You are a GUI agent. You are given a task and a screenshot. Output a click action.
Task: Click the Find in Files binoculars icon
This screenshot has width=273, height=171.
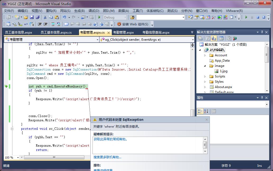point(132,17)
